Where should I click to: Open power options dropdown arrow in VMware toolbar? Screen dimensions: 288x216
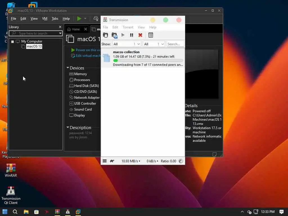85,19
